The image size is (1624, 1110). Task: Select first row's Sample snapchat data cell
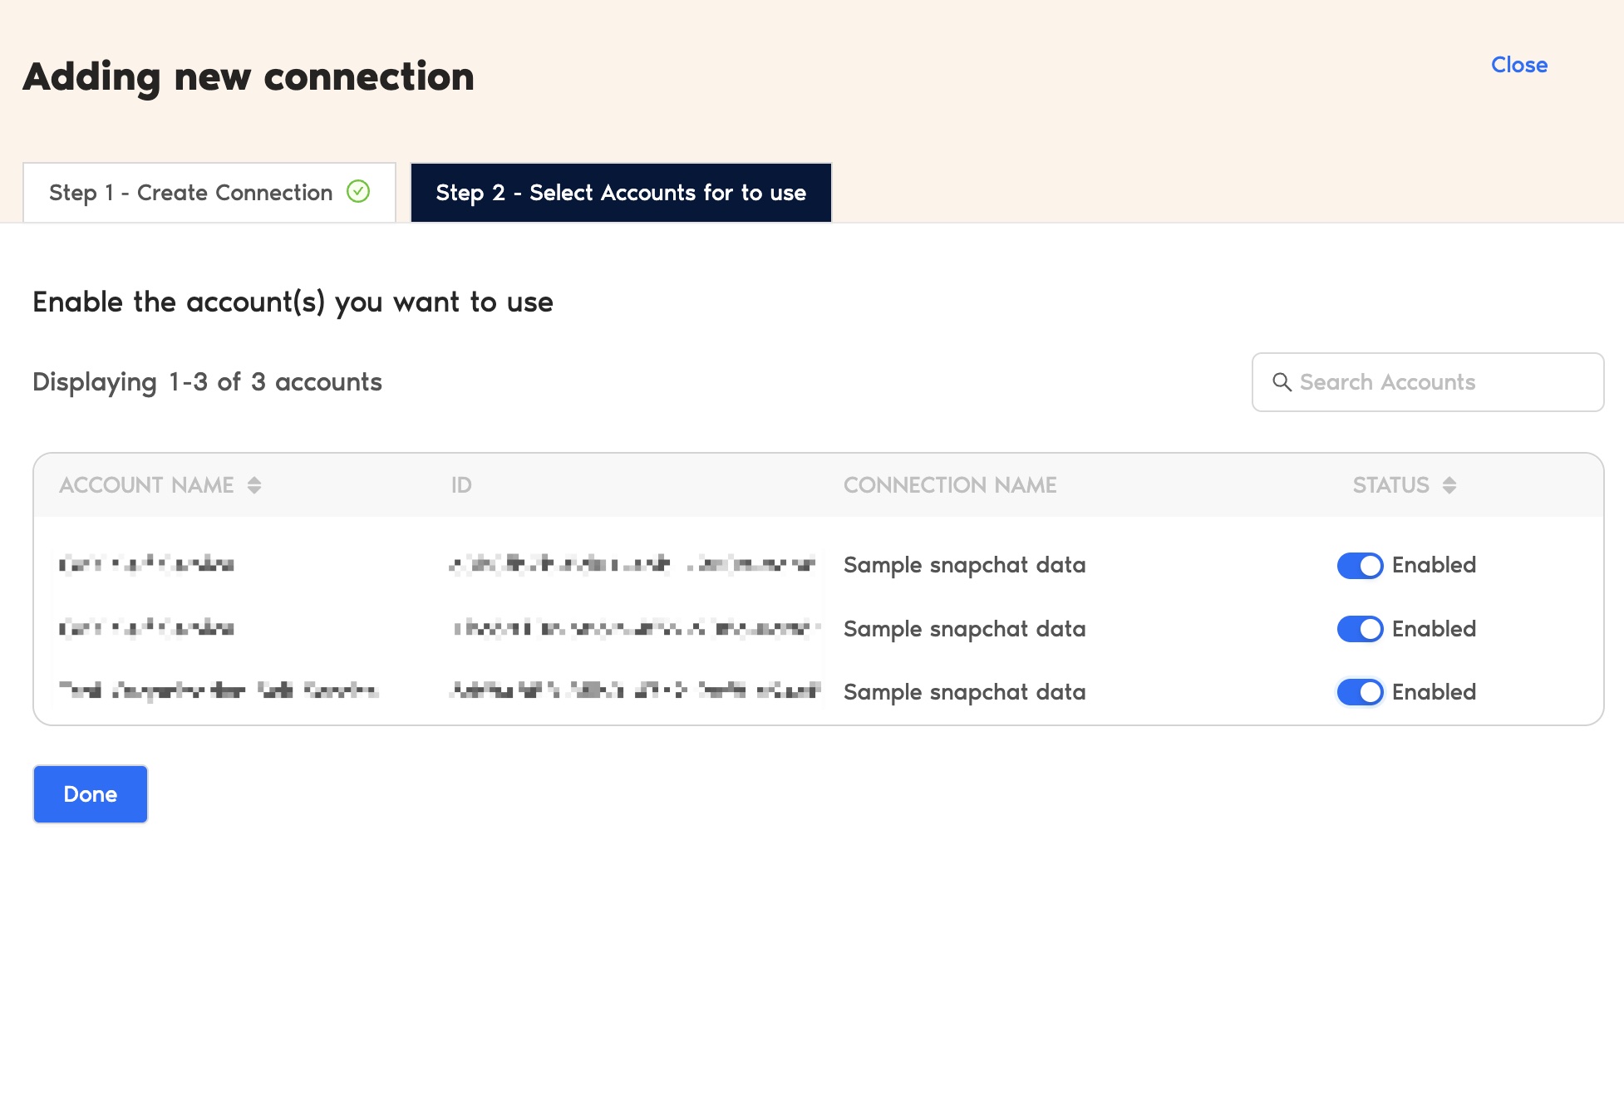point(965,565)
